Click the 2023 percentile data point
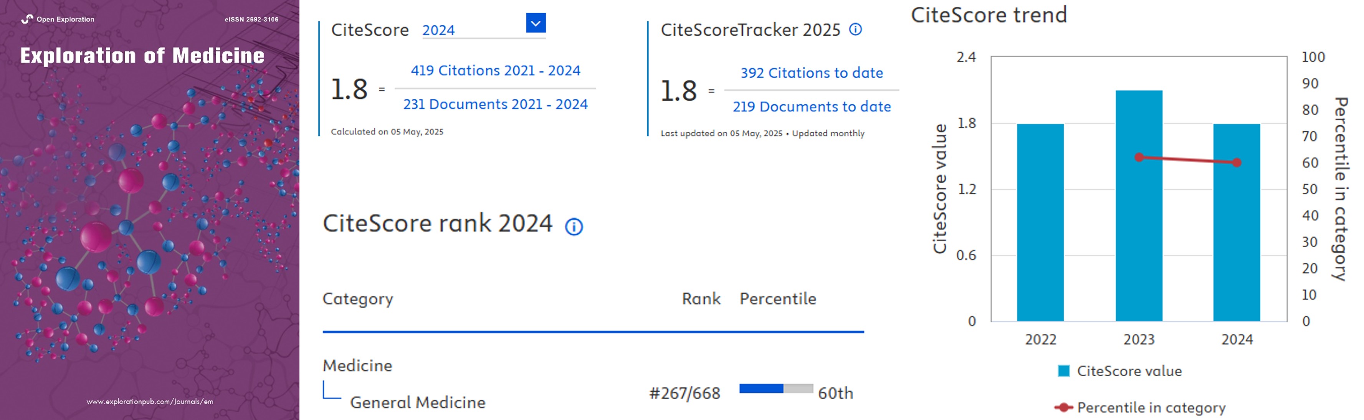Viewport: 1364px width, 420px height. click(1139, 157)
